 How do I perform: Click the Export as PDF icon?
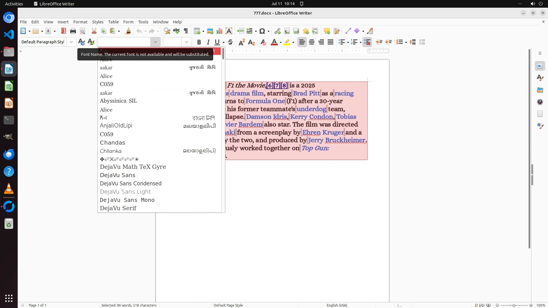tap(63, 31)
